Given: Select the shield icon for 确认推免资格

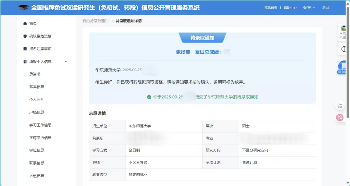Looking at the screenshot, I should 25,36.
